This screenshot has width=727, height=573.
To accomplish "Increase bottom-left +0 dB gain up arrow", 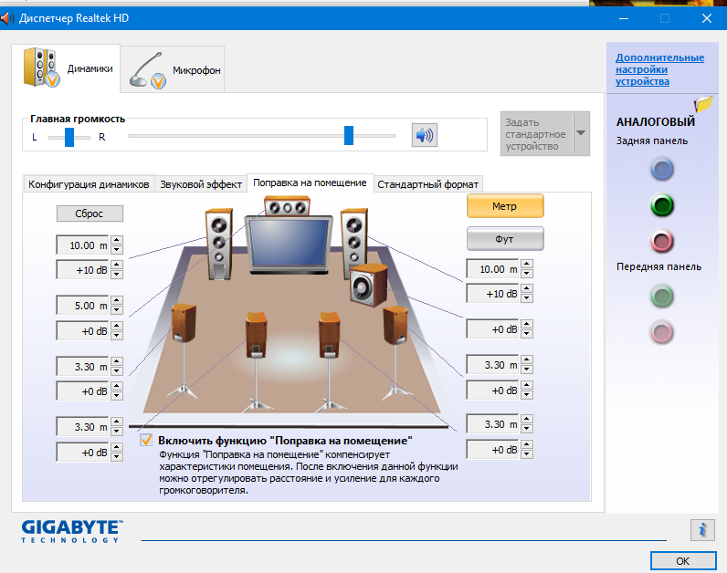I will [x=117, y=447].
